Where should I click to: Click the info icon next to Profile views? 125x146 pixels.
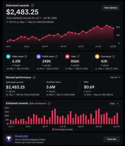[56, 56]
